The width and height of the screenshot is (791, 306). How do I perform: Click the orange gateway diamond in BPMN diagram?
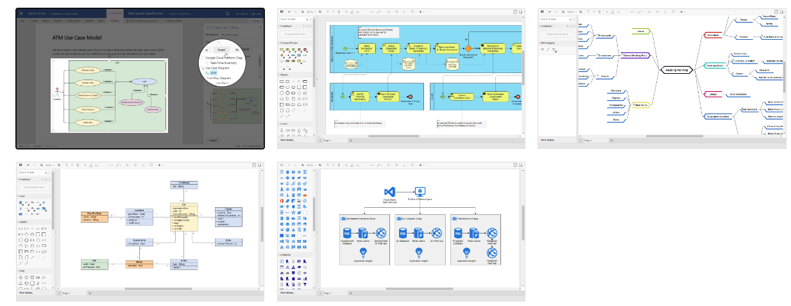click(x=468, y=48)
